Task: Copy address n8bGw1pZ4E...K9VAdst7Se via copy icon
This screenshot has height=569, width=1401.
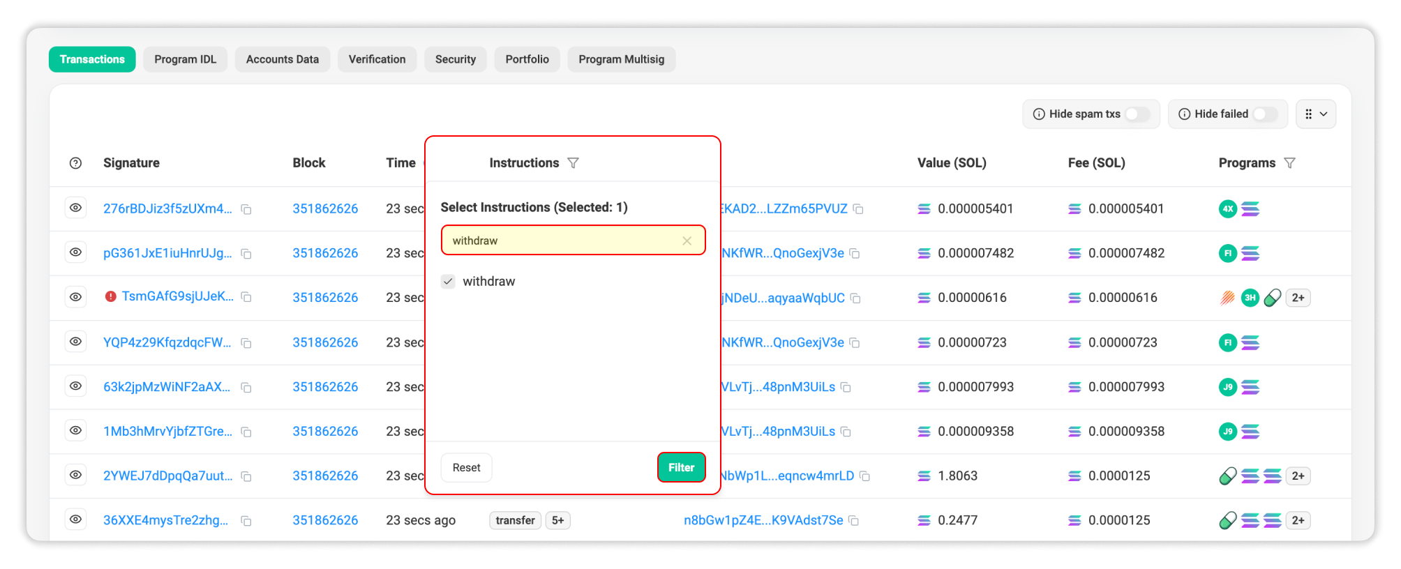Action: click(x=854, y=521)
